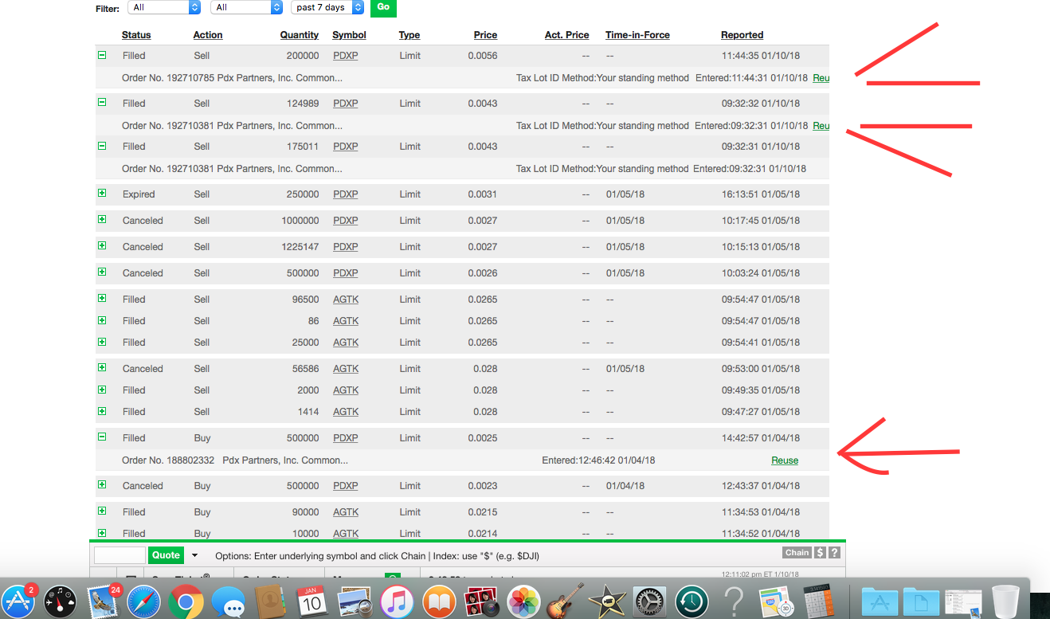The image size is (1050, 619).
Task: Open iTunes from the dock
Action: click(396, 601)
